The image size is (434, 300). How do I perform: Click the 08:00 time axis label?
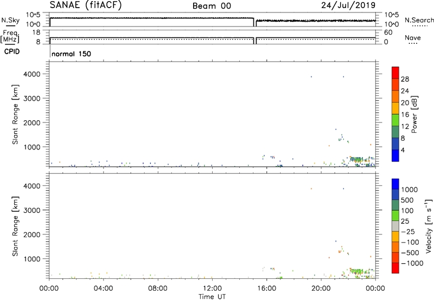158,289
